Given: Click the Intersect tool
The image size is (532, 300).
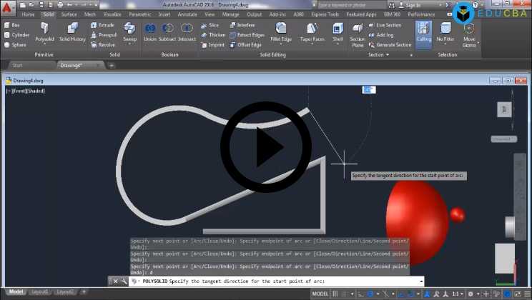Looking at the screenshot, I should point(187,32).
